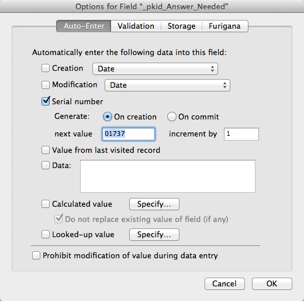Viewport: 304px width, 301px height.
Task: Click the next value input field
Action: click(129, 134)
